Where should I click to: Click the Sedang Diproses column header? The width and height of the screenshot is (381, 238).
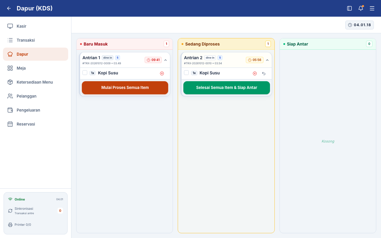pos(226,44)
